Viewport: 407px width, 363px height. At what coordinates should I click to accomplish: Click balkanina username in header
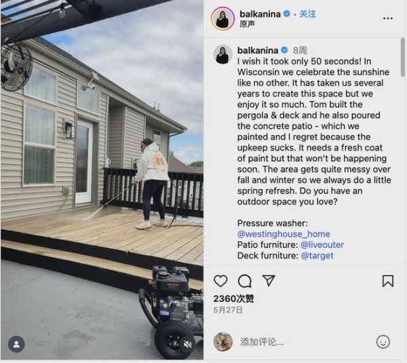260,14
